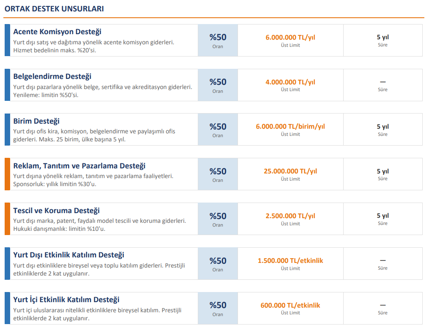Viewport: 429px width, 330px height.
Task: Click the orange bar beside Reklam, Tanıtım row
Action: tap(7, 174)
